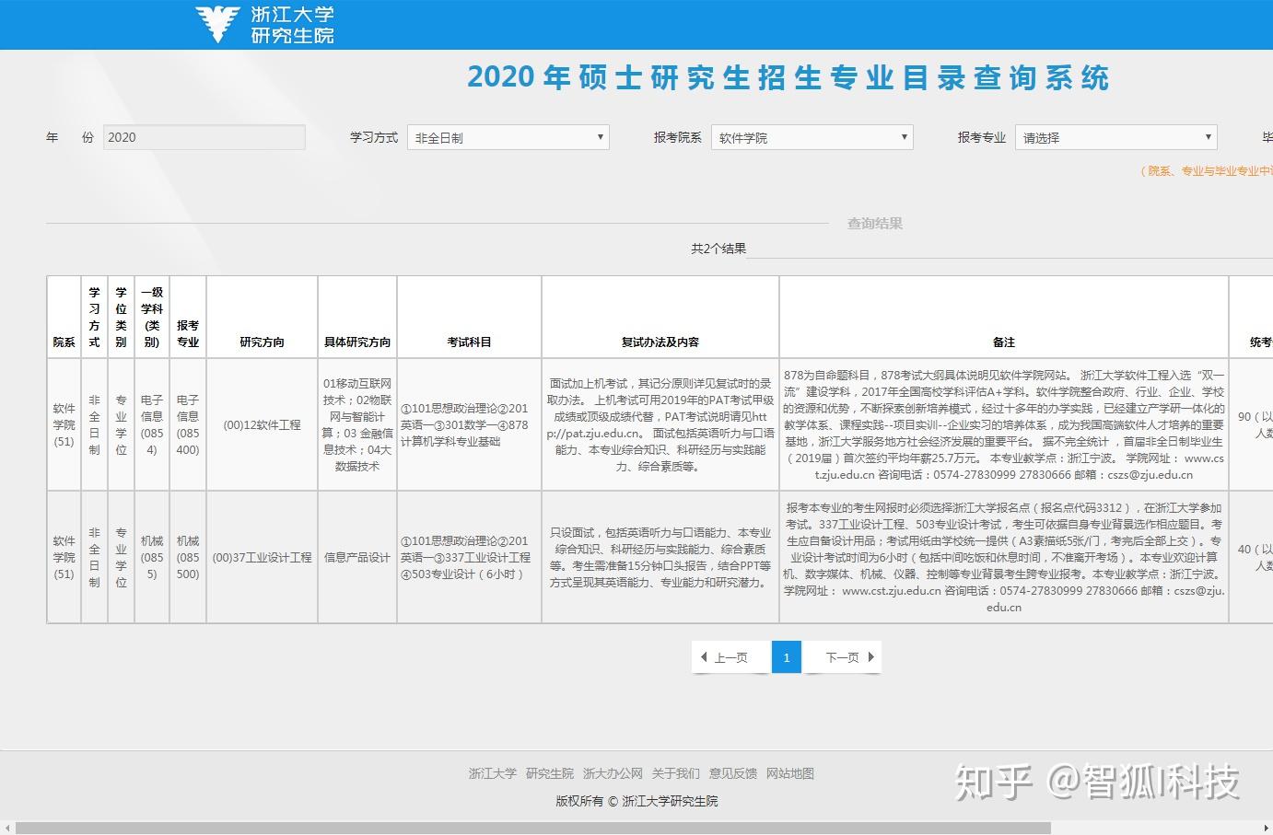This screenshot has width=1273, height=835.
Task: Click the 版权所有 © 浙江大学研究生院 text
Action: click(636, 801)
